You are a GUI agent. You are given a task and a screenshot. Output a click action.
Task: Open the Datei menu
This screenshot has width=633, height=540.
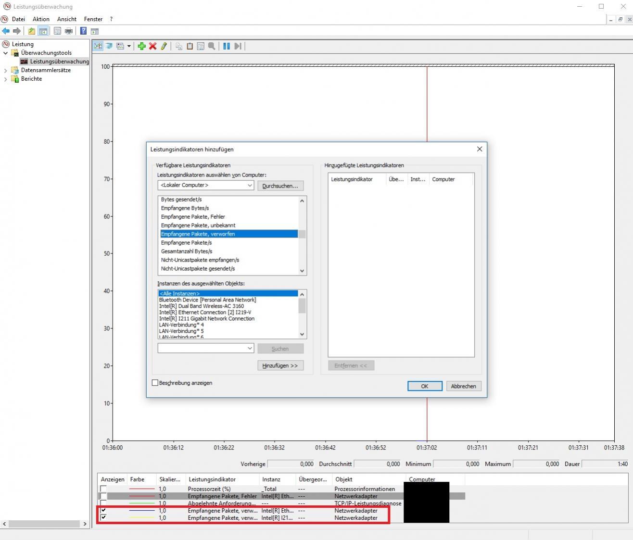(x=18, y=19)
